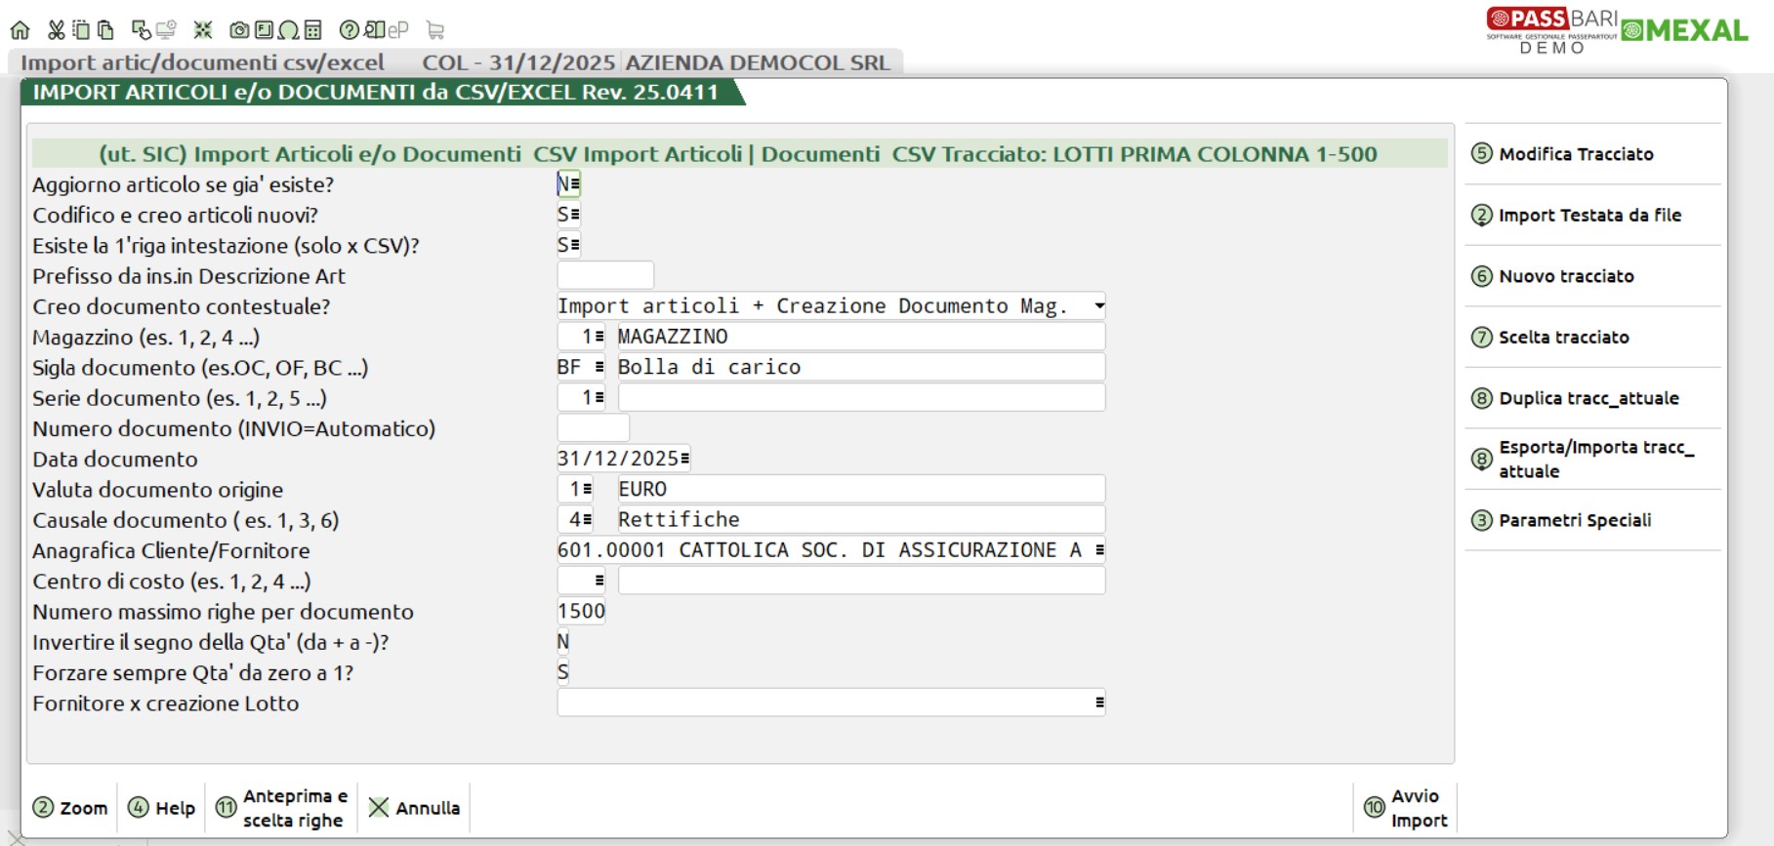
Task: Click the 'Prefisso da ins.in Descrizione Art' input field
Action: point(605,275)
